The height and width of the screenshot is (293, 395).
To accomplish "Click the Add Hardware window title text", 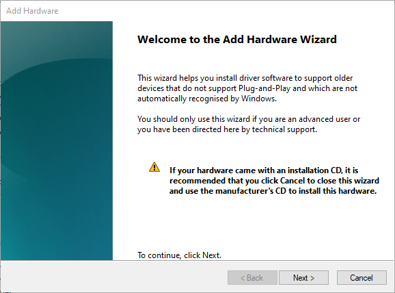I will (32, 11).
